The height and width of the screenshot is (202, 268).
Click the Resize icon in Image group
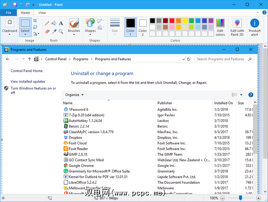click(x=35, y=27)
